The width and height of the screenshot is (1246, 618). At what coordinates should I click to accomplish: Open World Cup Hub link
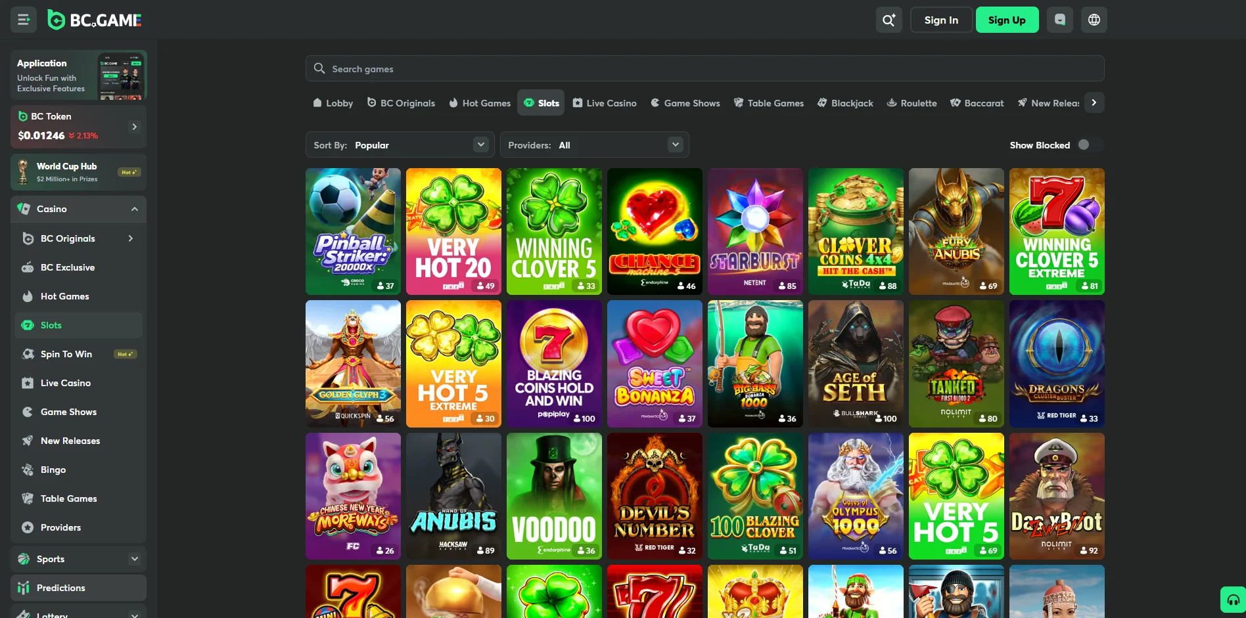click(78, 172)
